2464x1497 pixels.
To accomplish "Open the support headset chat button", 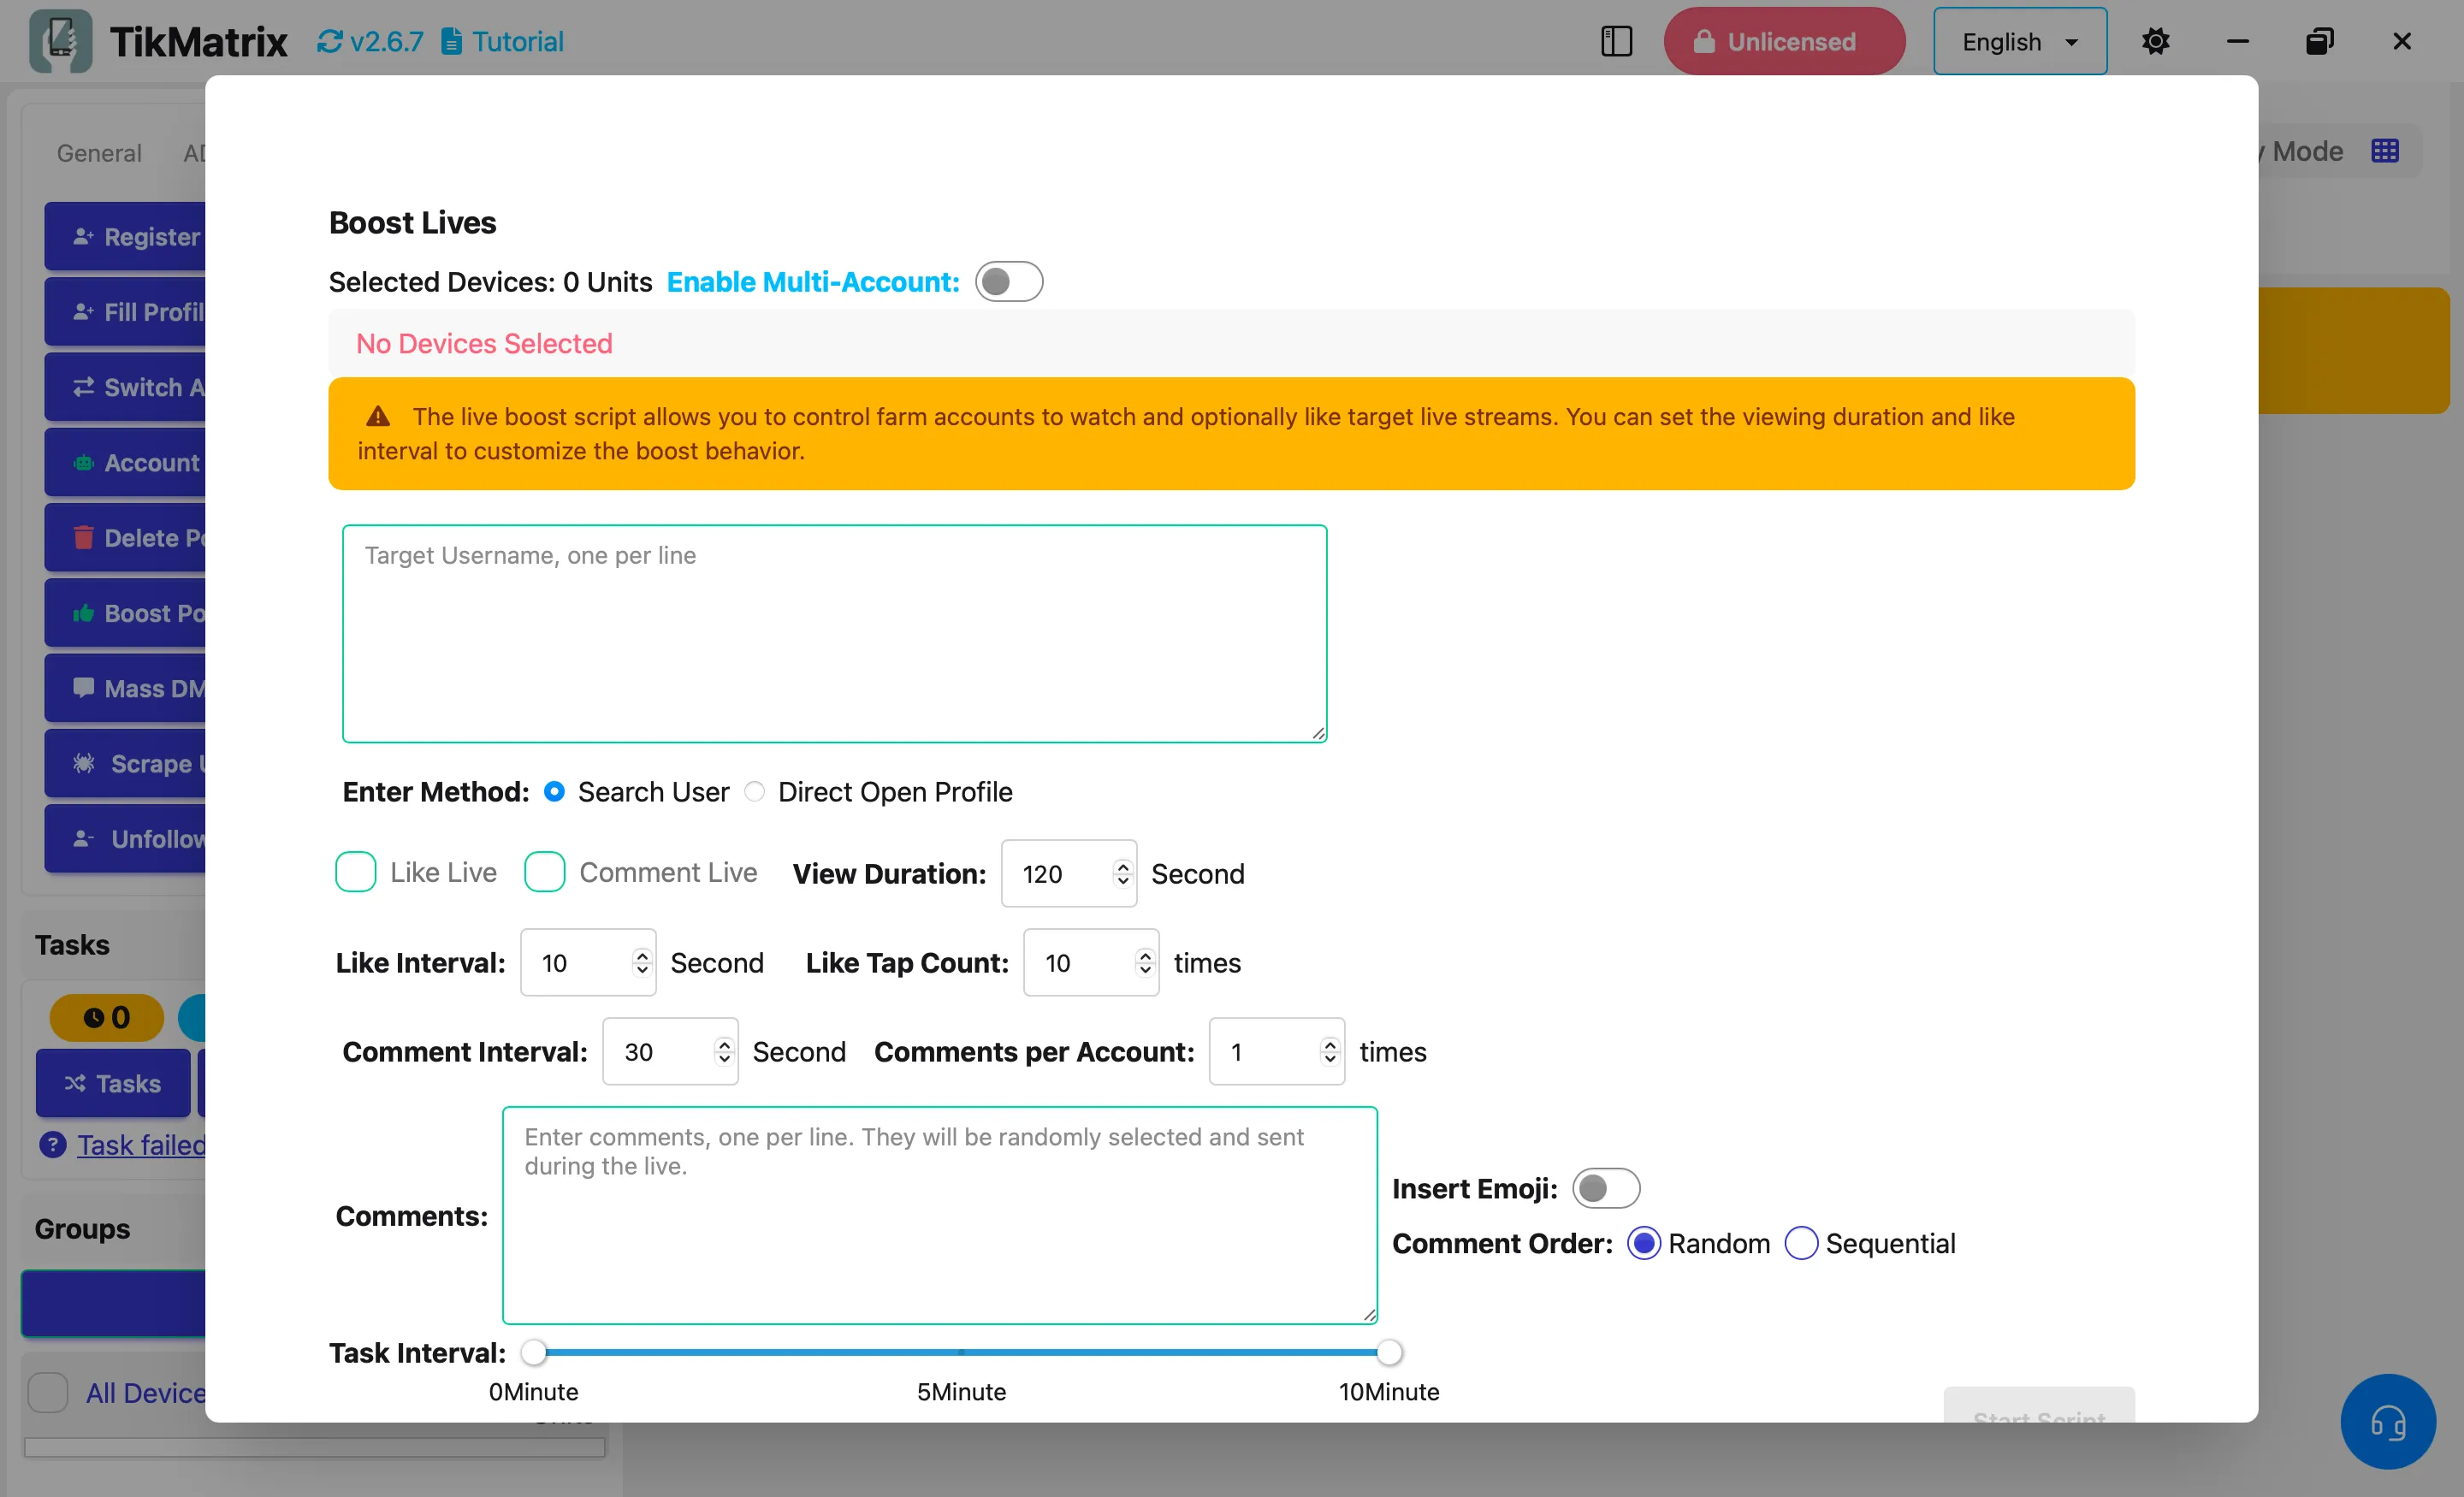I will [2387, 1420].
